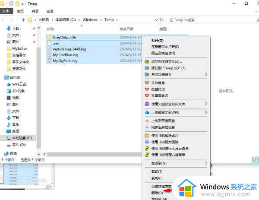Expand 其他压缩命令 submenu
This screenshot has height=200, width=259.
[x=176, y=74]
